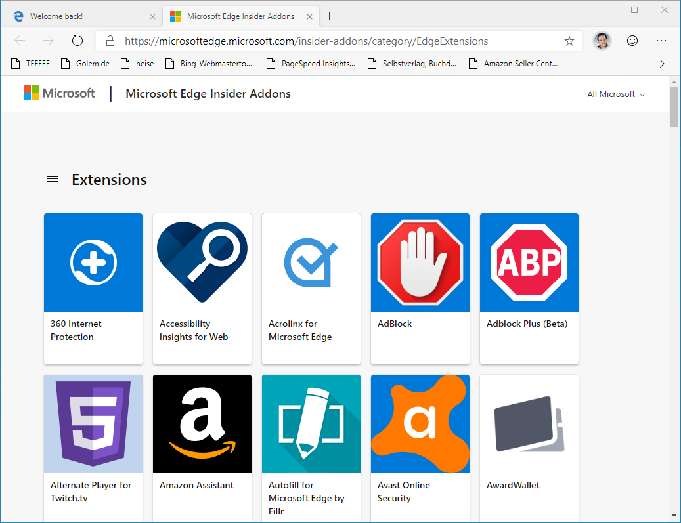Open the Accessibility Insights for Web icon

coord(202,262)
